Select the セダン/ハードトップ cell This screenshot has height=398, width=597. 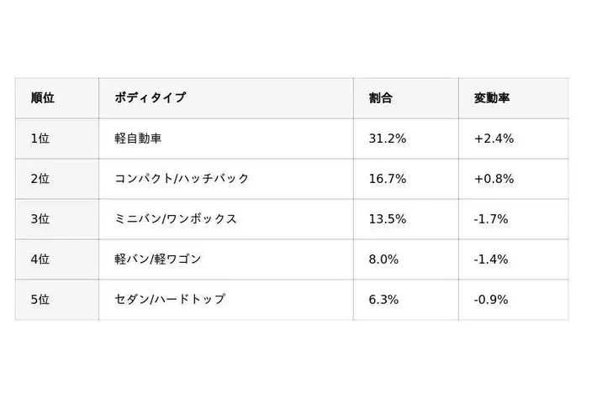coord(170,300)
